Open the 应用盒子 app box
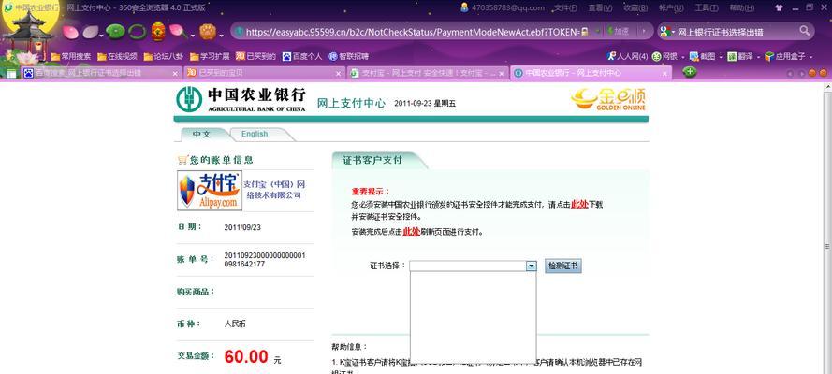 click(x=785, y=56)
